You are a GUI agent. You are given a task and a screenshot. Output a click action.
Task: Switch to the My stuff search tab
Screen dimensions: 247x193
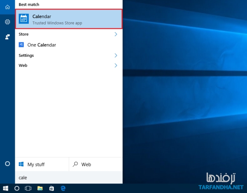point(42,164)
